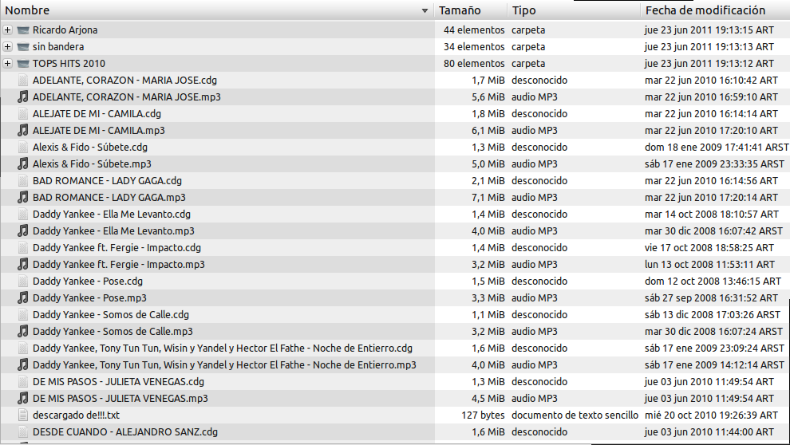Click ALEJATE DE MI cdg file icon
The width and height of the screenshot is (790, 445).
[x=22, y=114]
